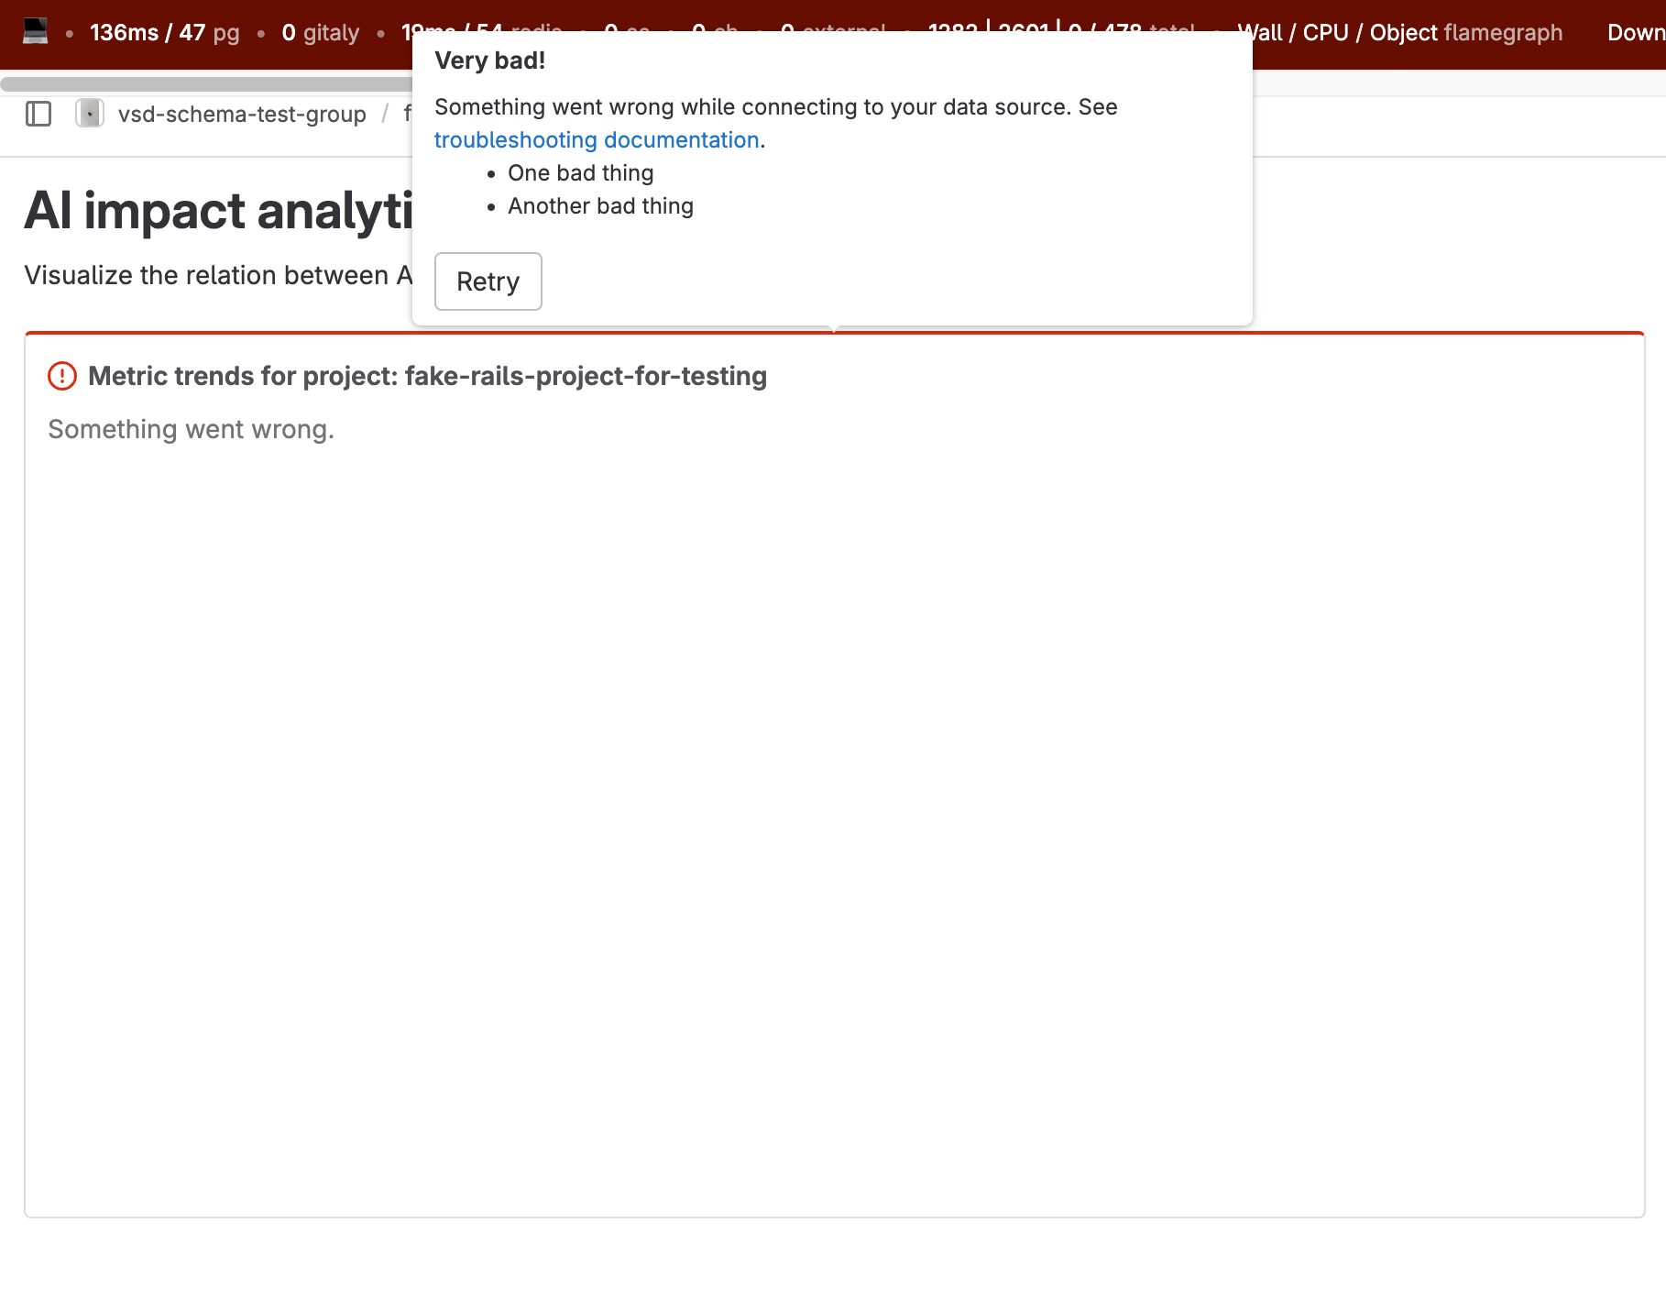Click the 'Something went wrong.' panel message
1666x1300 pixels.
[x=191, y=429]
